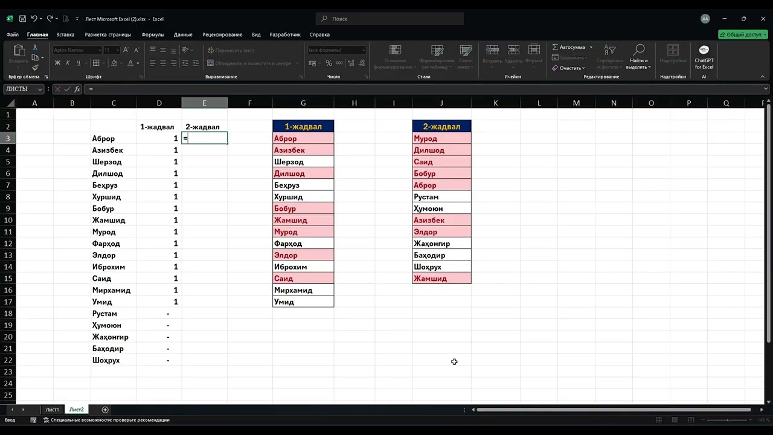Open Сортировка и фильтр menu
773x435 pixels.
(x=609, y=57)
